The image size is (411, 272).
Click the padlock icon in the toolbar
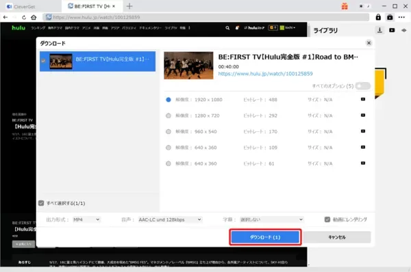click(x=378, y=17)
